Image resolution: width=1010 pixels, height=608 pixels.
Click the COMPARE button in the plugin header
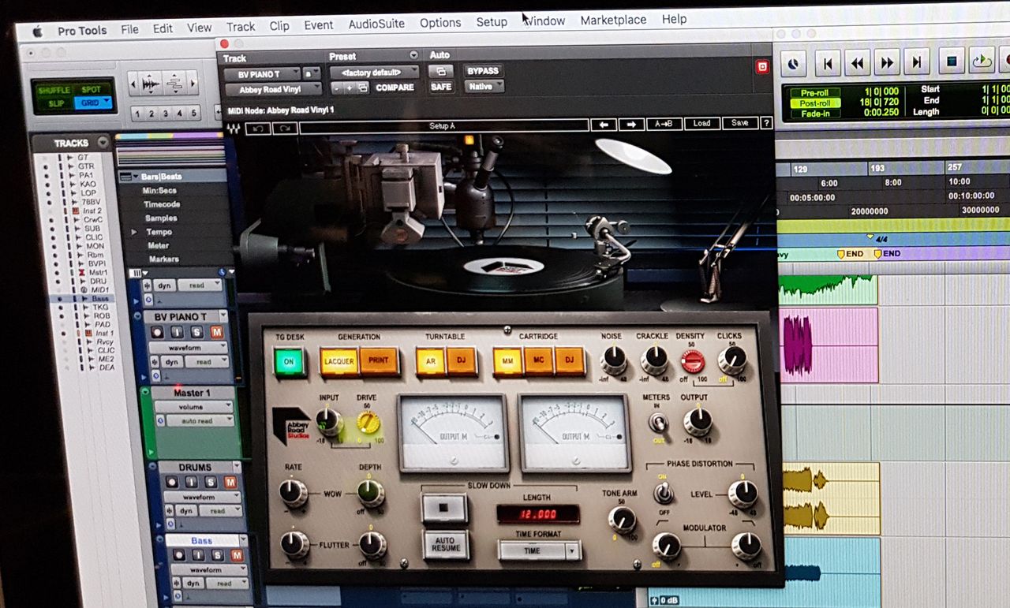(x=395, y=88)
